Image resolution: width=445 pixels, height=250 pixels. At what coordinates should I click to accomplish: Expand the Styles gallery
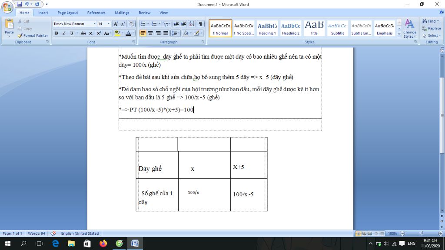click(x=399, y=34)
